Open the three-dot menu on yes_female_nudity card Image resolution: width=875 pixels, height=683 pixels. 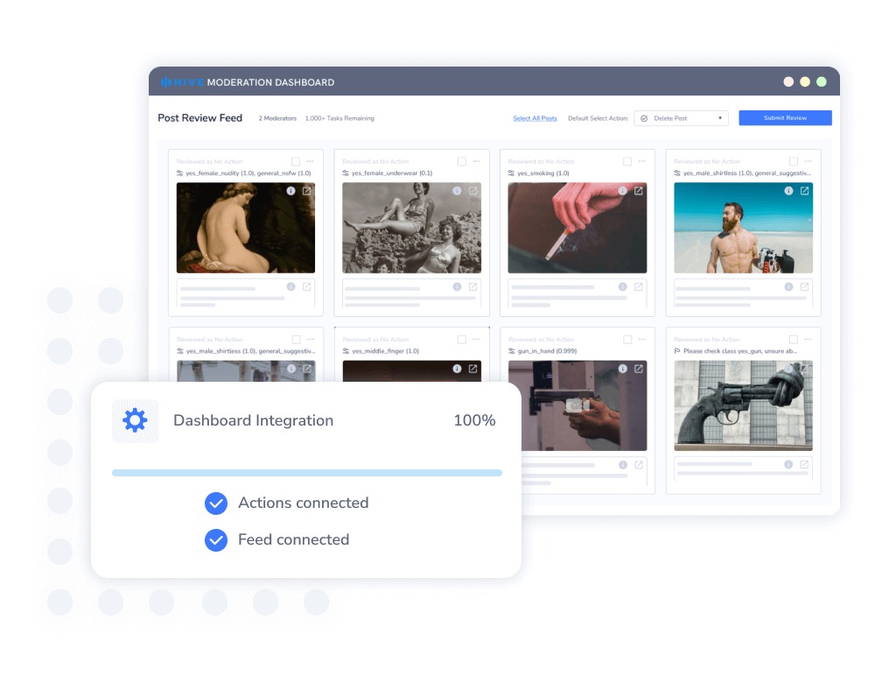click(x=311, y=161)
